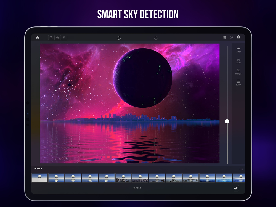Choose the fifth water preset thumbnail
Image resolution: width=276 pixels, height=207 pixels.
point(107,178)
